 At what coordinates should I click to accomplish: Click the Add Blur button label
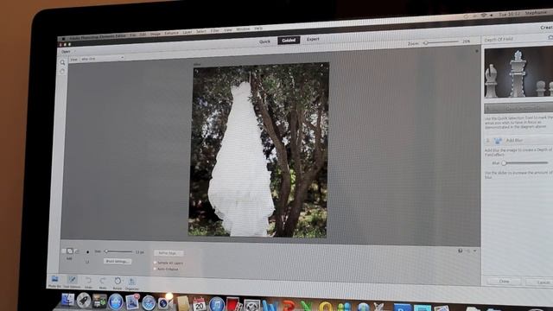pyautogui.click(x=515, y=140)
